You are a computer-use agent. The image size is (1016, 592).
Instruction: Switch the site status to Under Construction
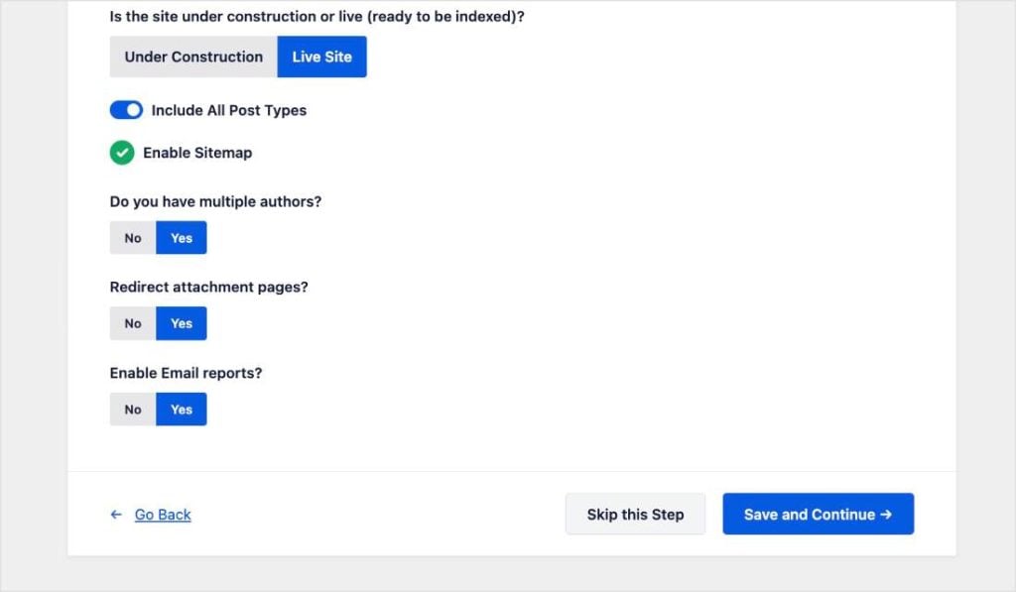click(x=191, y=57)
